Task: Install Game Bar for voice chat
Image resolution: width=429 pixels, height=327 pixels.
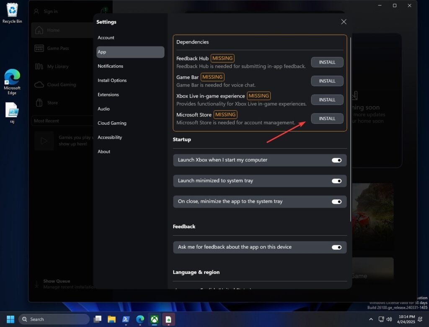Action: 327,81
